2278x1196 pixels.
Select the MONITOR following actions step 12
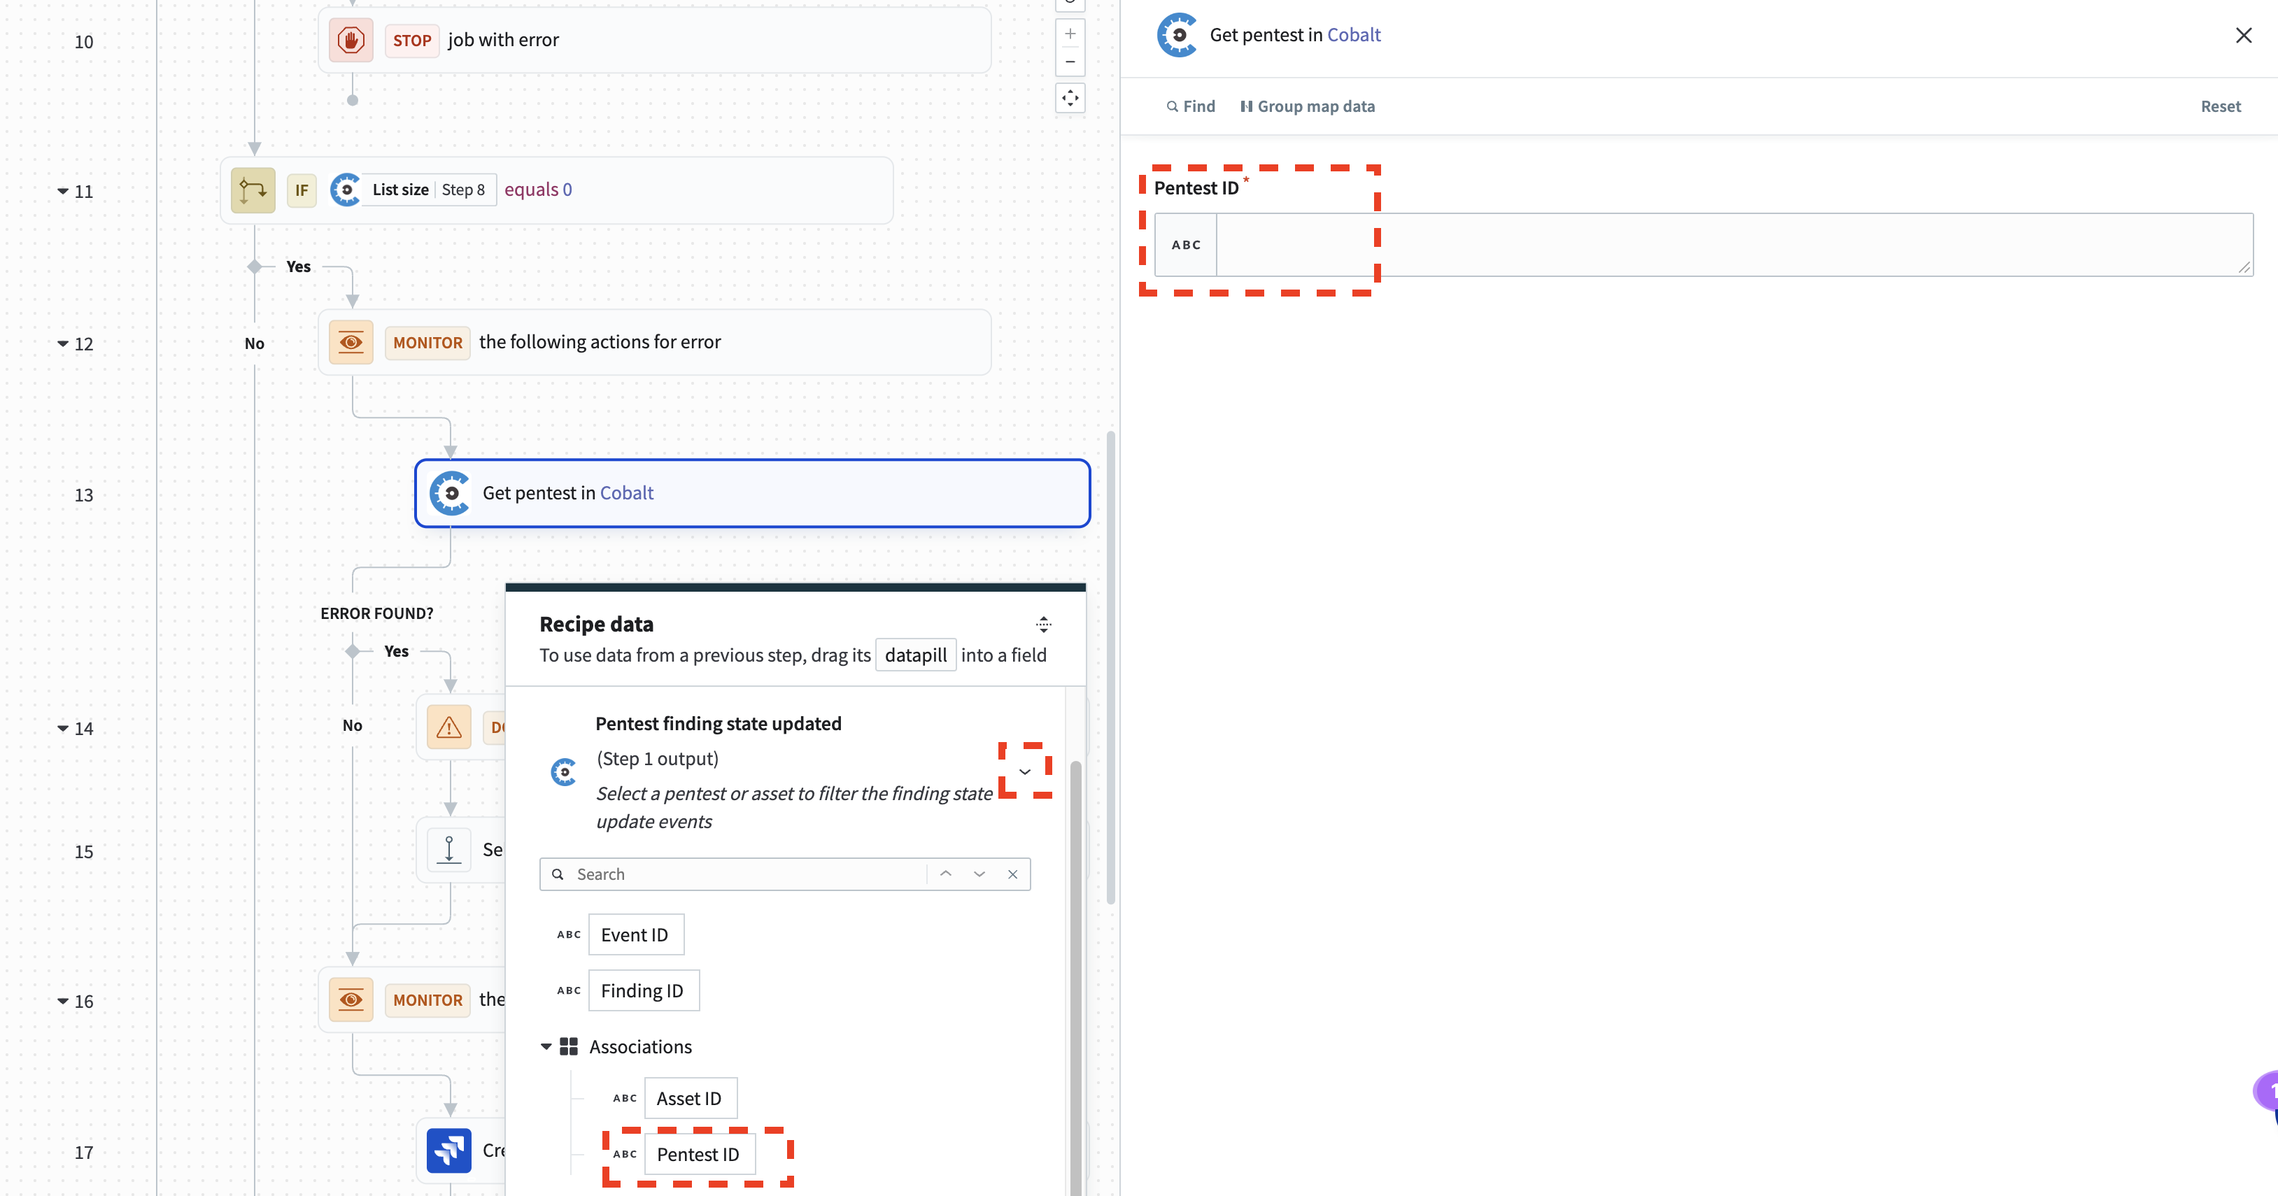point(654,342)
